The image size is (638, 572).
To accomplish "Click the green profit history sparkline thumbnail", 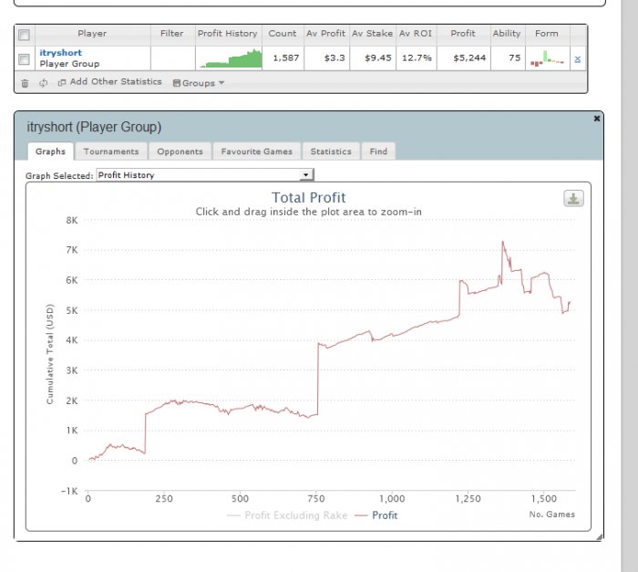I will (x=231, y=58).
